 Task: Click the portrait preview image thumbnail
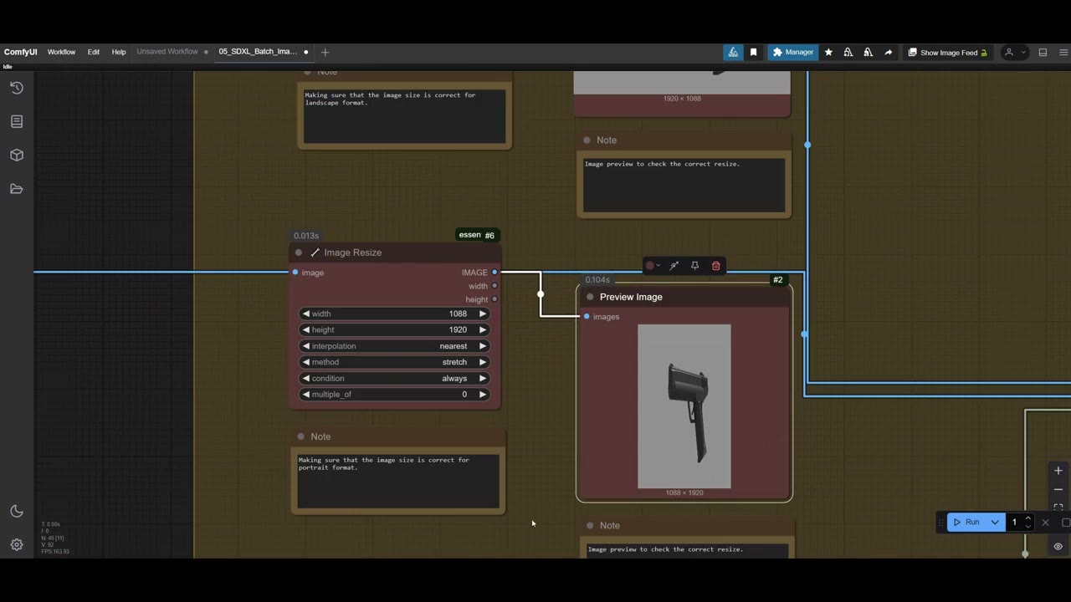tap(684, 406)
